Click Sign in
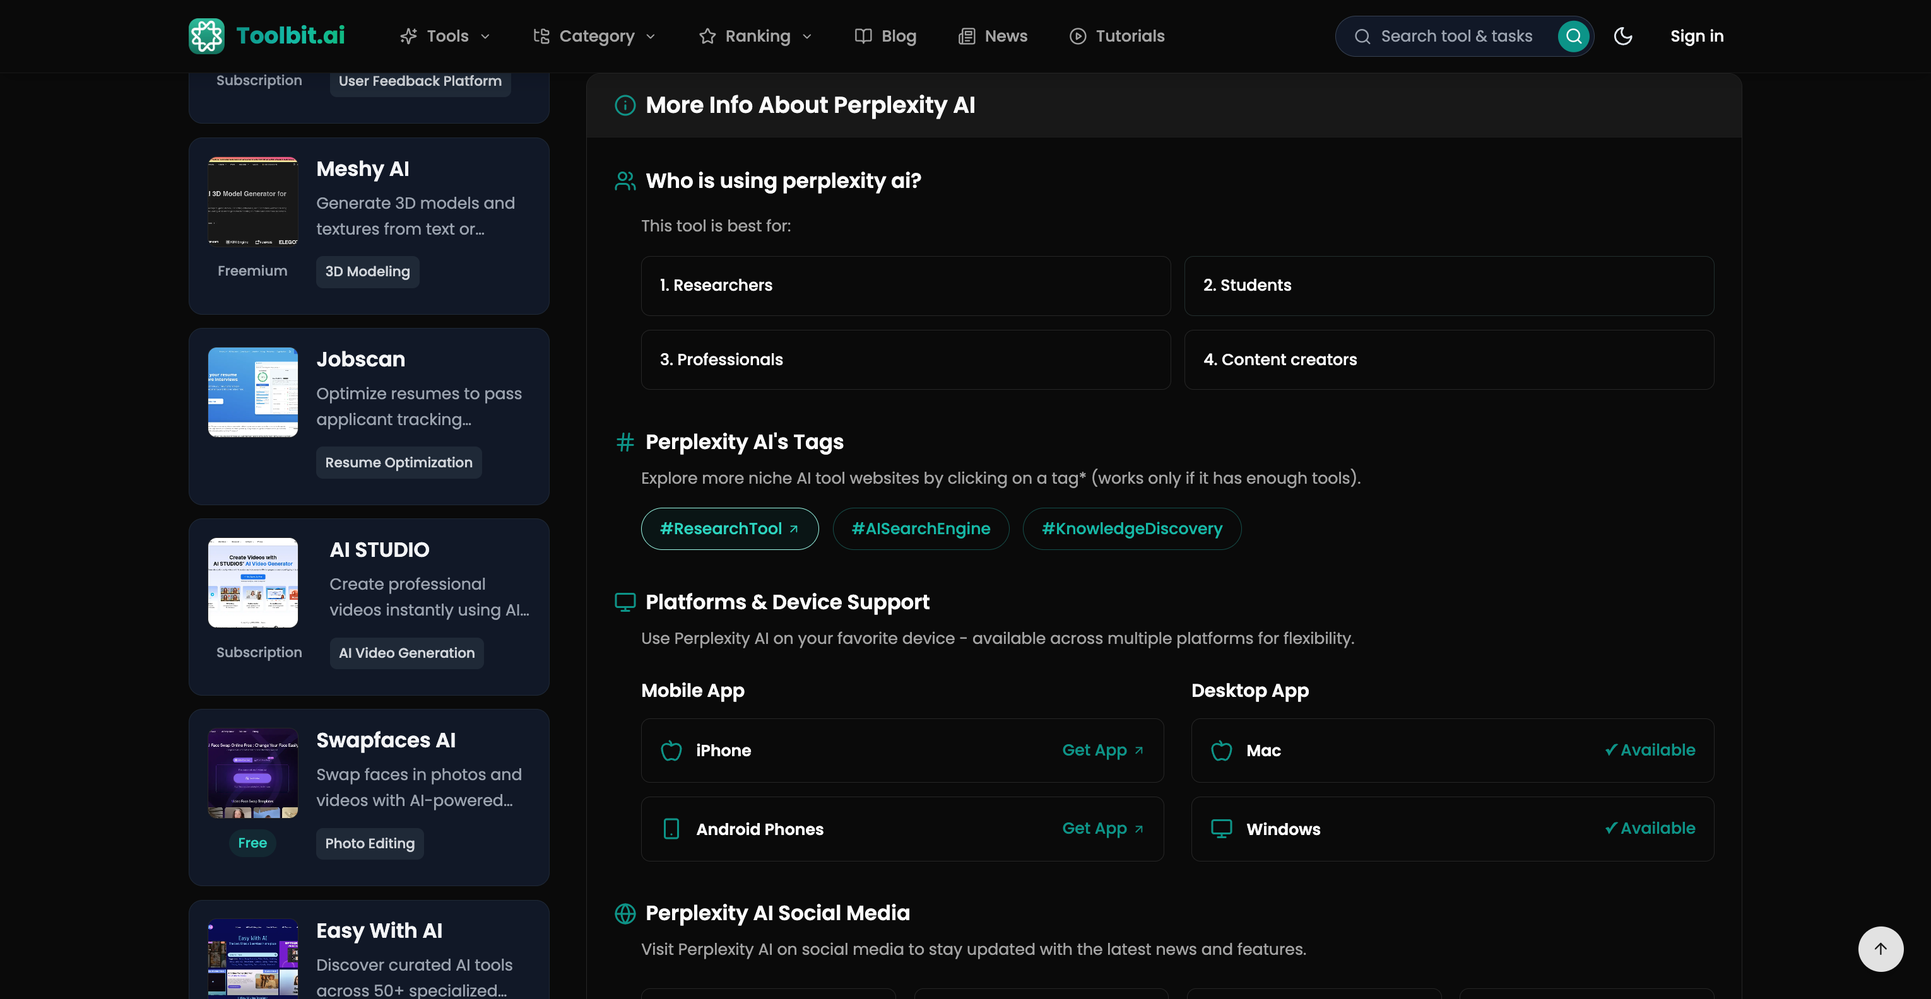 [1696, 36]
